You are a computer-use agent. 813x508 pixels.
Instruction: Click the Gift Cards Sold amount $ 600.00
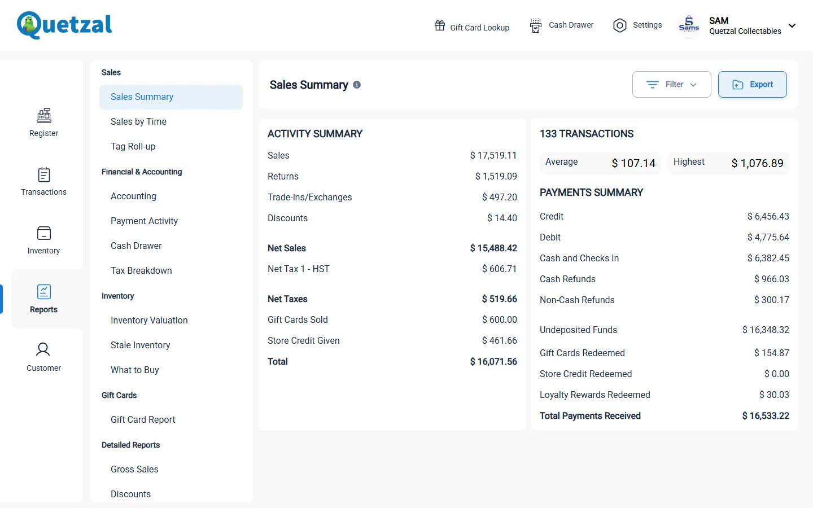pos(499,320)
